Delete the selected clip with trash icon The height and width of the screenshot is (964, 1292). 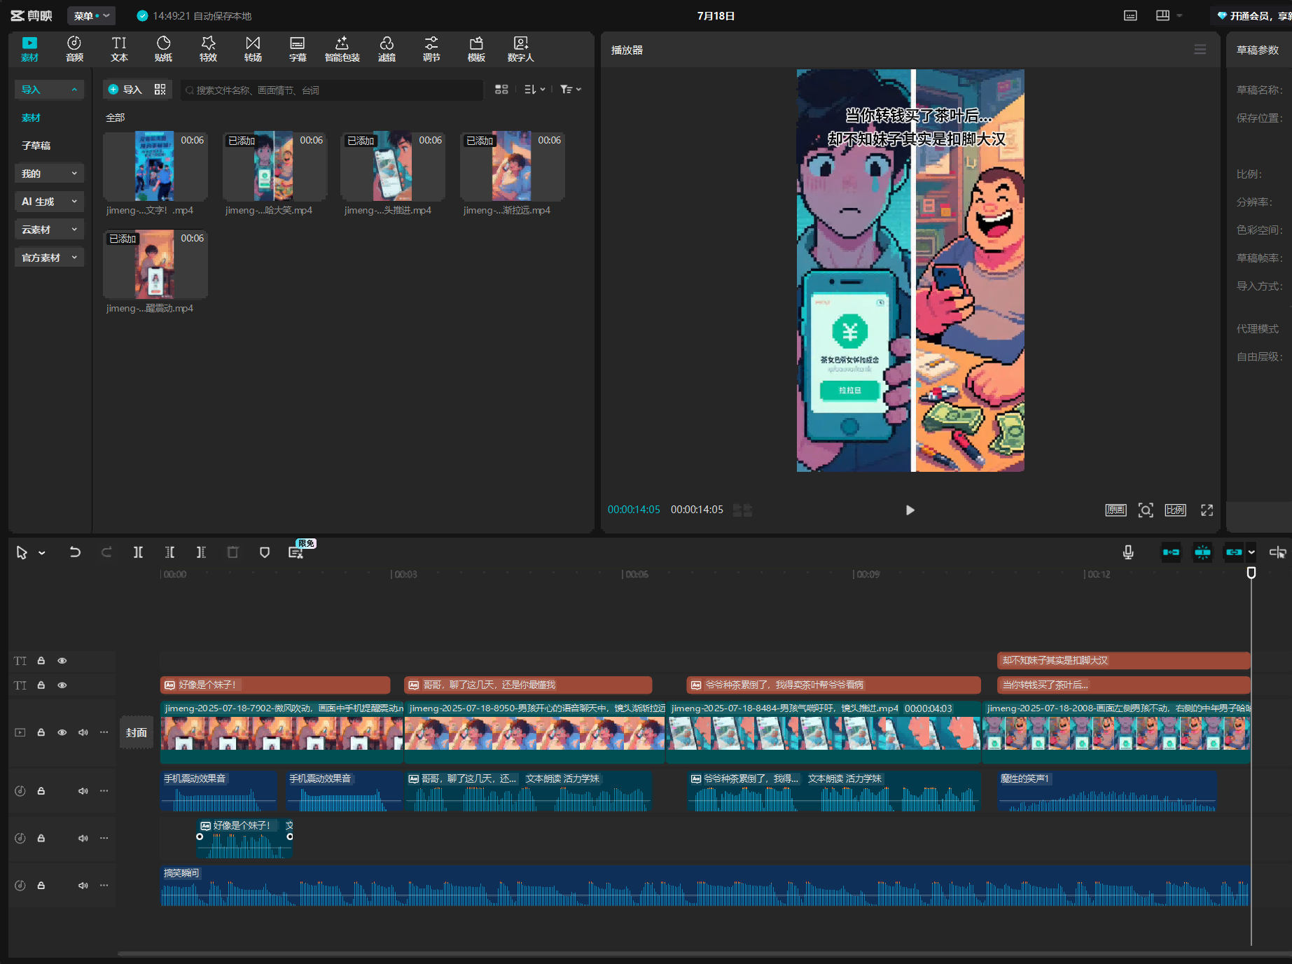[x=232, y=552]
